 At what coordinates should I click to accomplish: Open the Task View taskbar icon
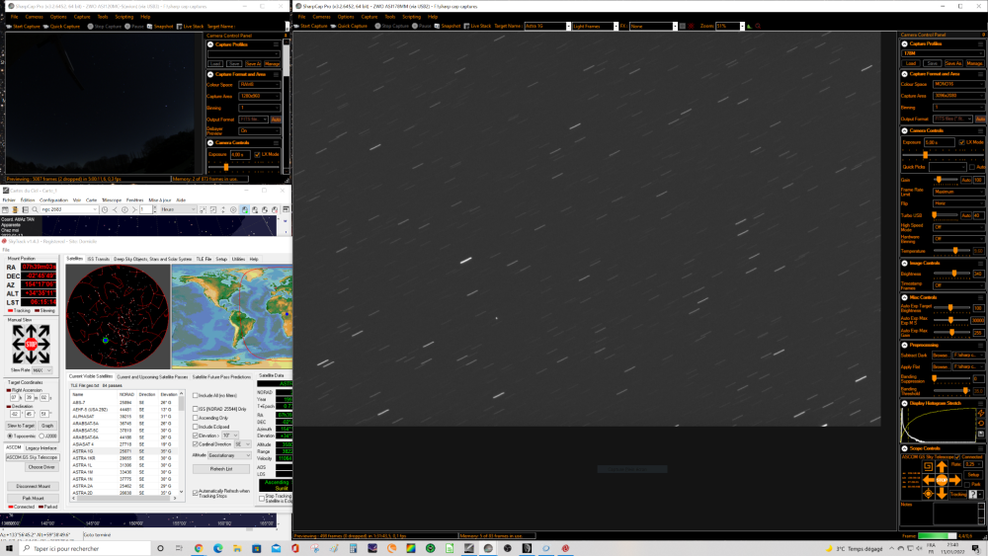179,548
